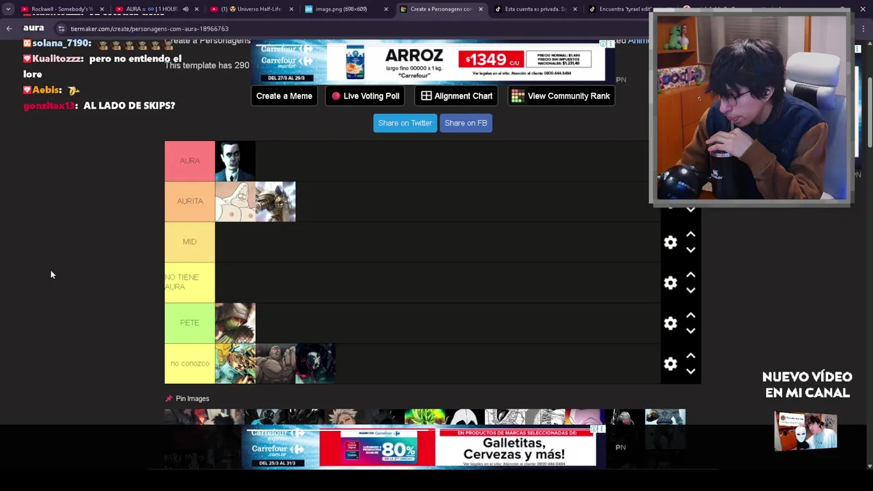Move the MID tier row down

pos(690,250)
